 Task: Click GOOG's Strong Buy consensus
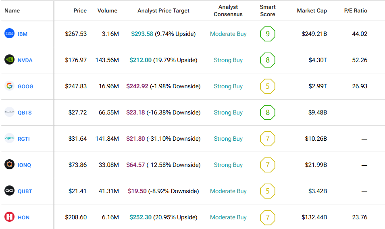pyautogui.click(x=228, y=86)
